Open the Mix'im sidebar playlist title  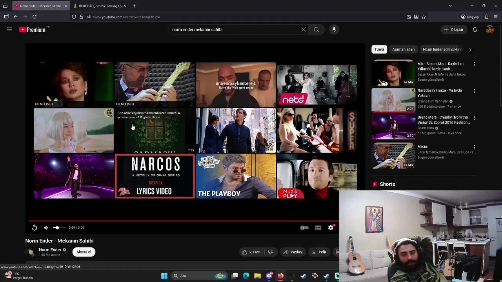423,146
